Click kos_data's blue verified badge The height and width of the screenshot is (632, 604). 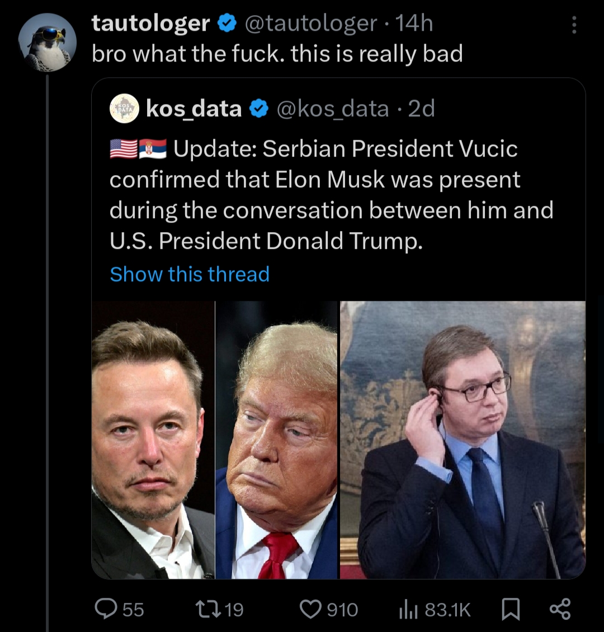tap(258, 109)
